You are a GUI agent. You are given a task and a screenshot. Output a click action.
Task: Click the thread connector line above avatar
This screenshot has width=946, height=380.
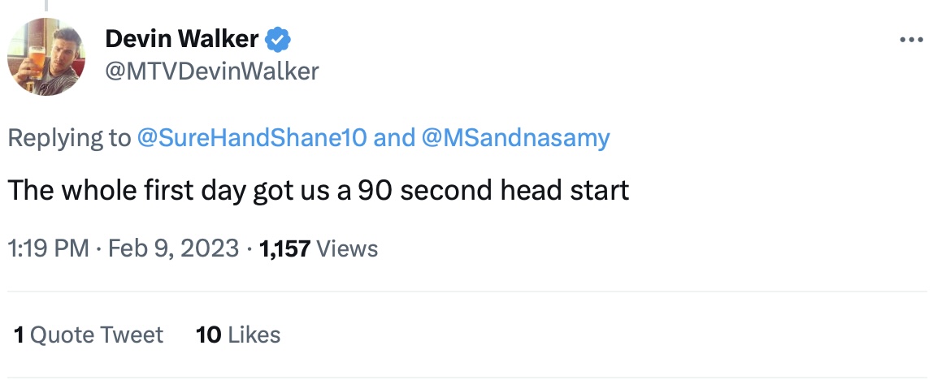46,5
